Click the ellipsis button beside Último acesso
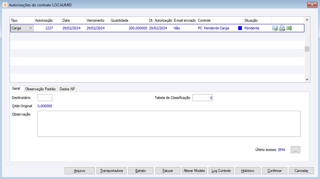Image resolution: width=320 pixels, height=179 pixels. tap(295, 150)
